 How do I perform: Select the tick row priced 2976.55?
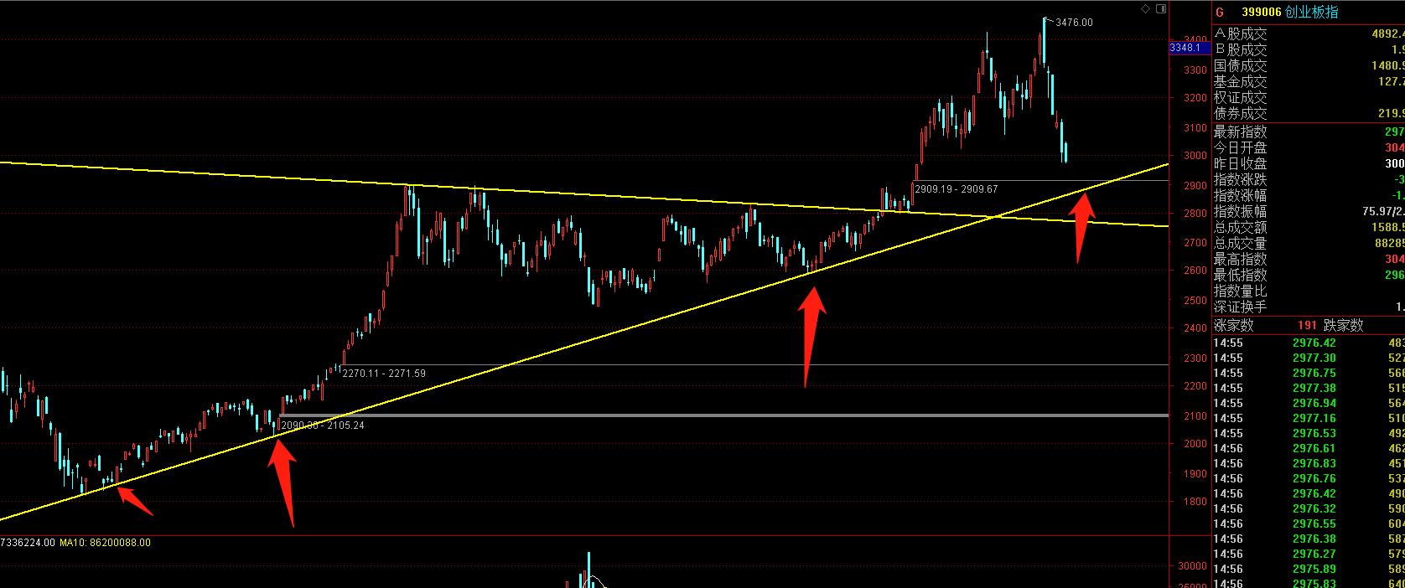click(1309, 524)
